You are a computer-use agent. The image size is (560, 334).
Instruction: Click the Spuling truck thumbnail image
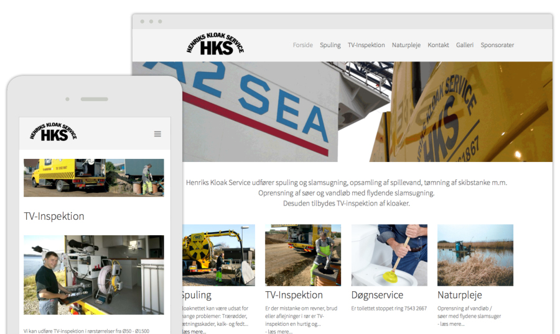218,255
